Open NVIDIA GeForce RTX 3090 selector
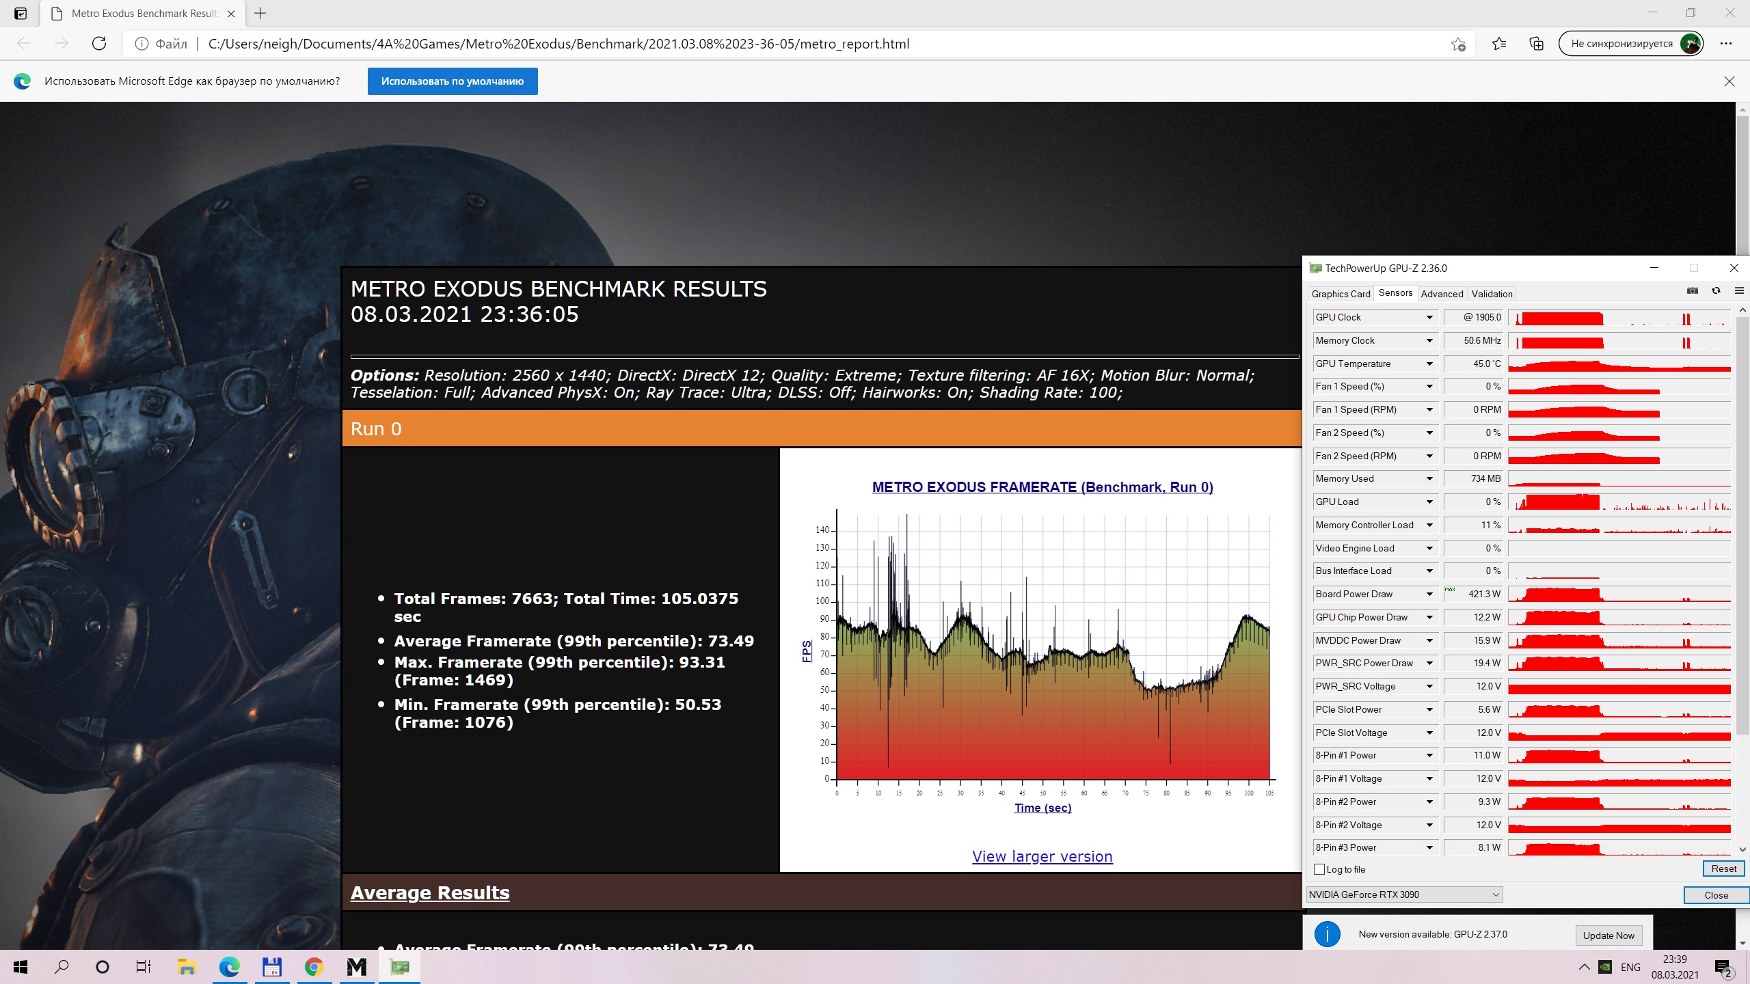This screenshot has height=984, width=1750. (x=1404, y=894)
